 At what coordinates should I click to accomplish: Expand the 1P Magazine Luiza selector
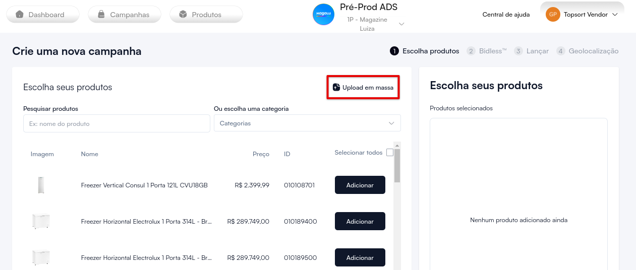401,24
